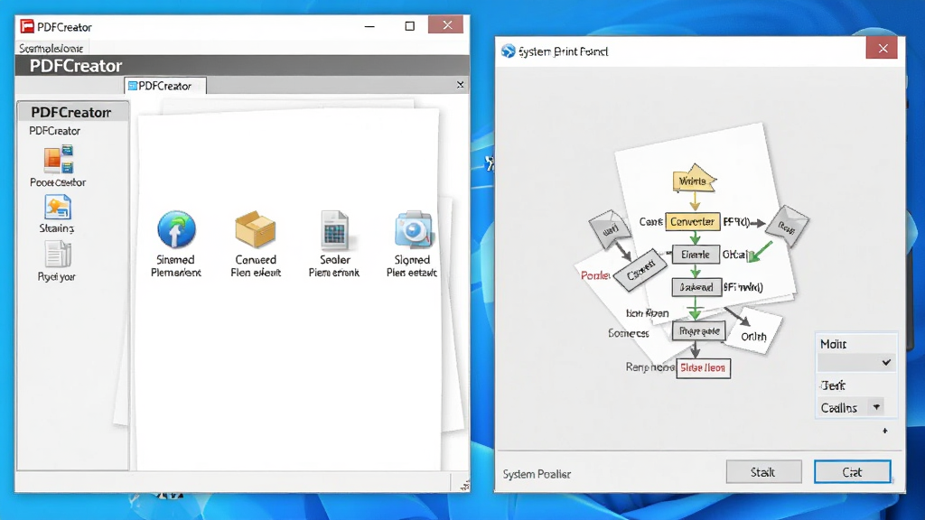This screenshot has width=925, height=520.
Task: Expand the "Cadiins" dropdown arrow
Action: coord(876,407)
